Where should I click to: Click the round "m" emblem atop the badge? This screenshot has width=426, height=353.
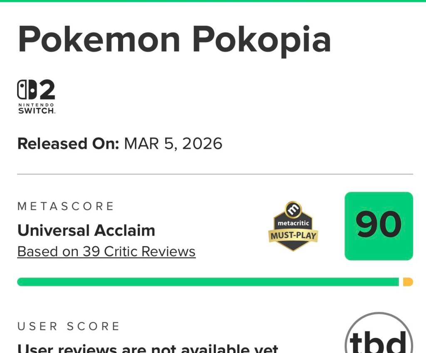click(x=293, y=209)
